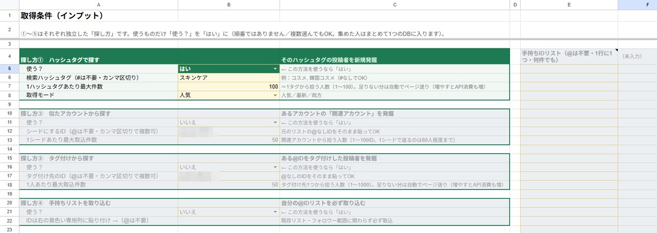Select the 人気／最新／両方 note cell
Image resolution: width=657 pixels, height=233 pixels.
[395, 95]
